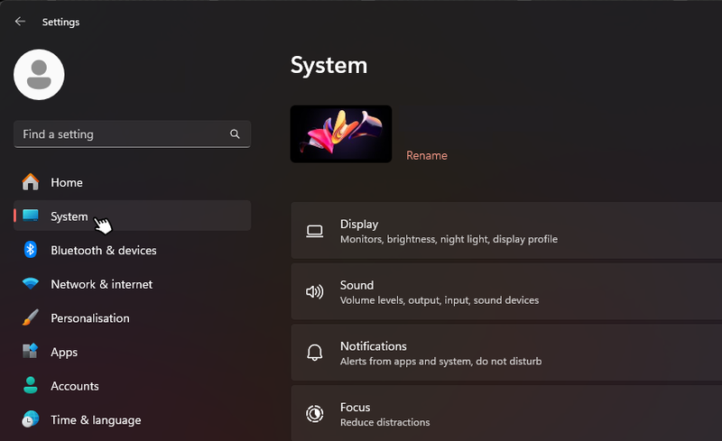The image size is (722, 441).
Task: Select System in the sidebar
Action: click(69, 216)
